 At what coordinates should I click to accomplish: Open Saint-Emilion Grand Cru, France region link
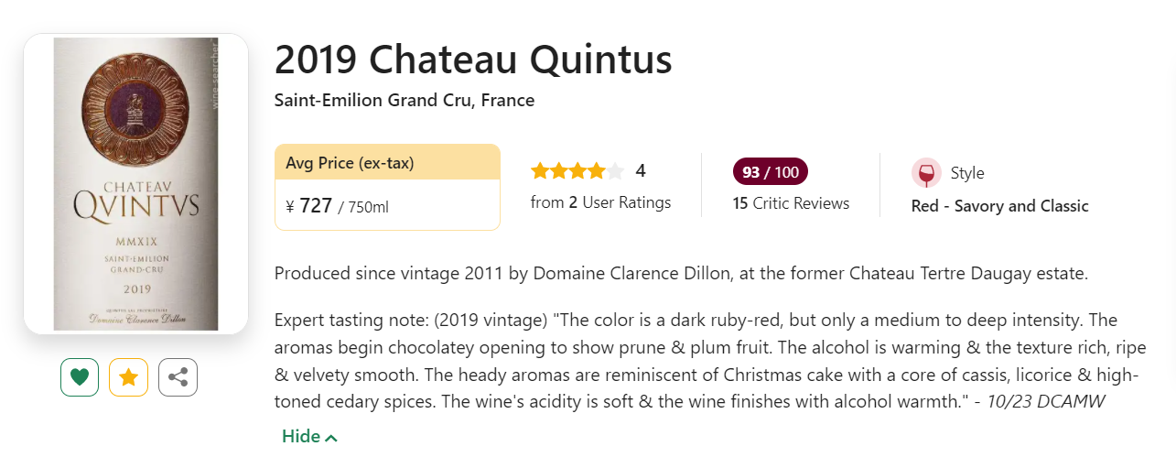[x=404, y=100]
